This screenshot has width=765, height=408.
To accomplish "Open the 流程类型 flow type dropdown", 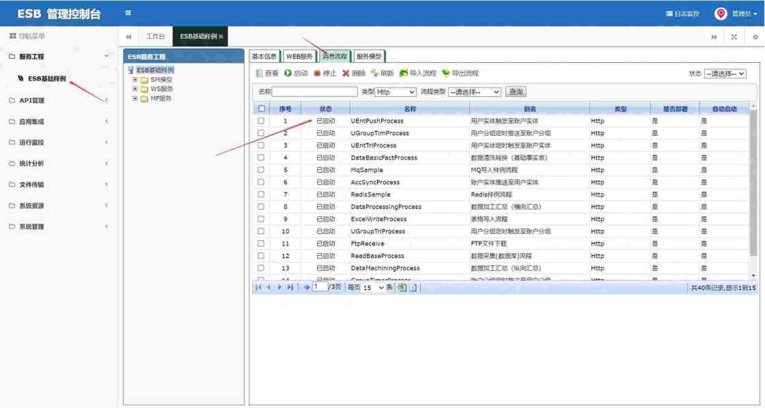I will (474, 91).
